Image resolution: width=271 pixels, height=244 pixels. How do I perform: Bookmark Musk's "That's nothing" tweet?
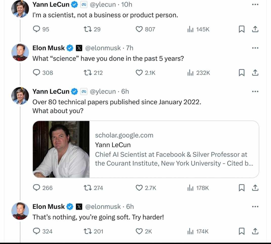(x=242, y=232)
